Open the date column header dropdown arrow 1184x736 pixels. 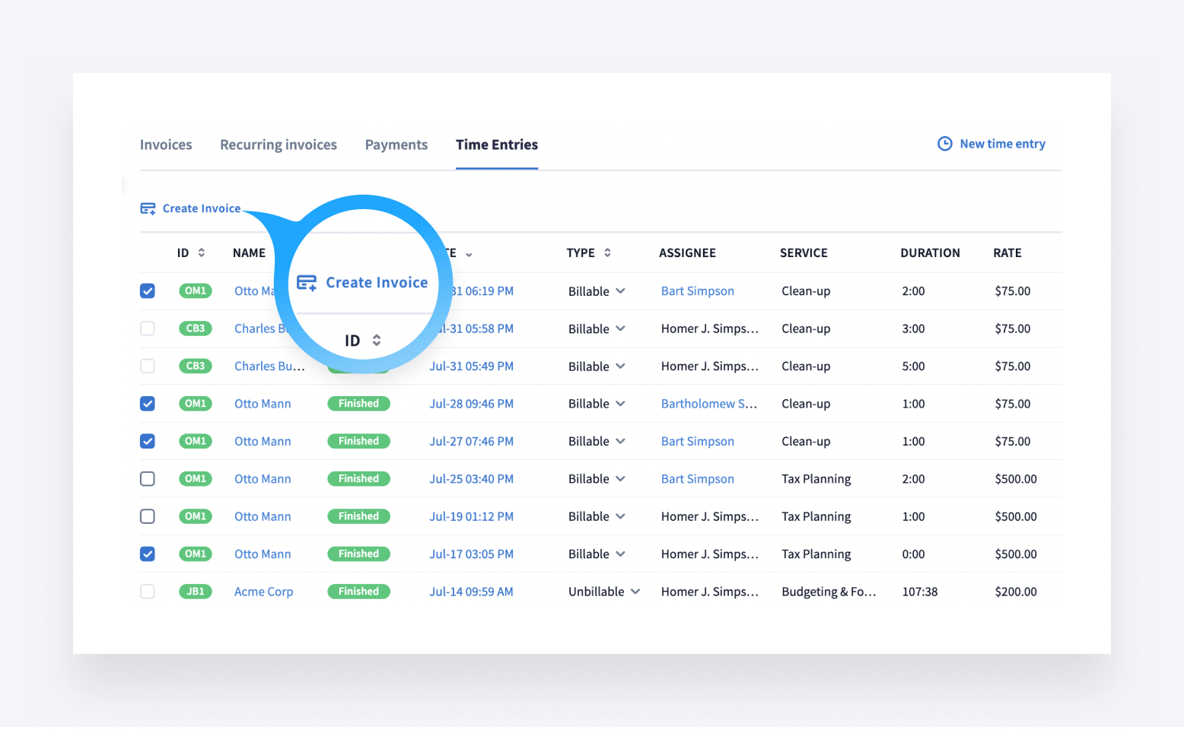click(x=469, y=255)
